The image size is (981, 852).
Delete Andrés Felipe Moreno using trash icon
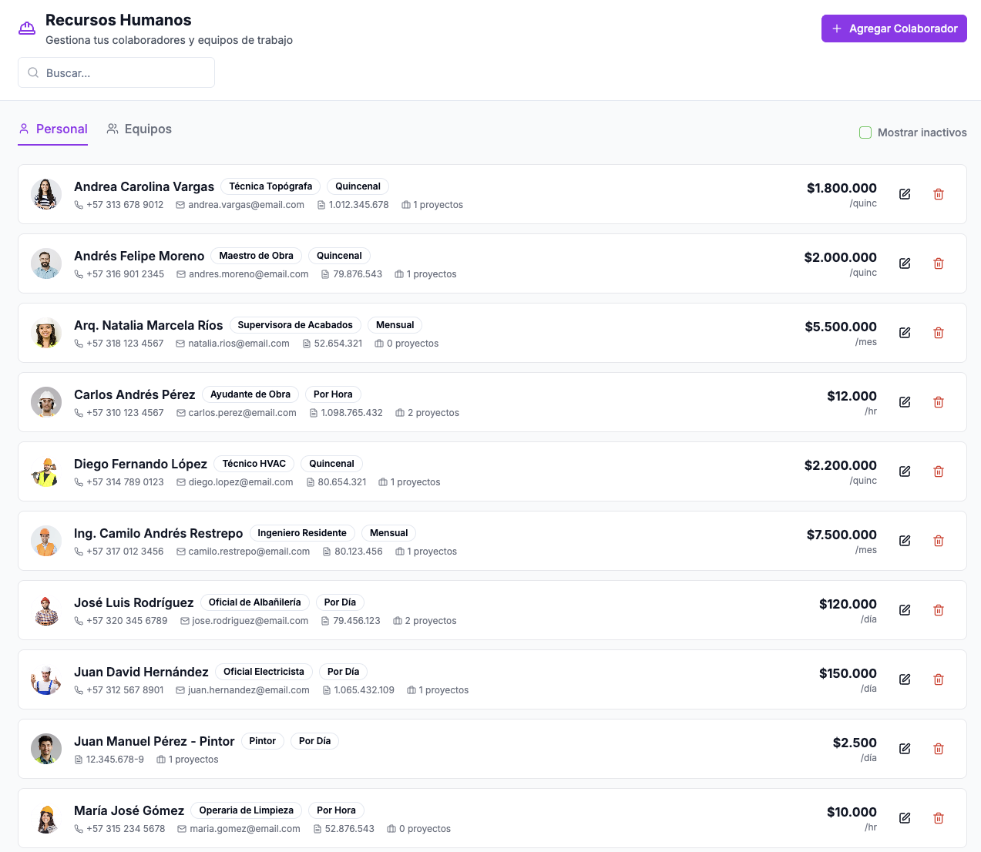coord(939,263)
